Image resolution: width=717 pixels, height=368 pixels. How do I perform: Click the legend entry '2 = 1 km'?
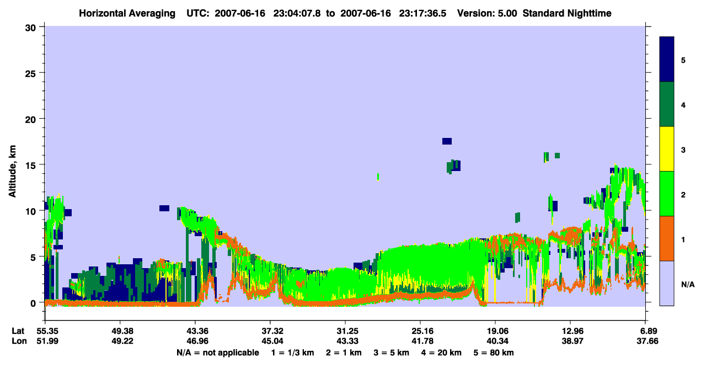tap(344, 353)
